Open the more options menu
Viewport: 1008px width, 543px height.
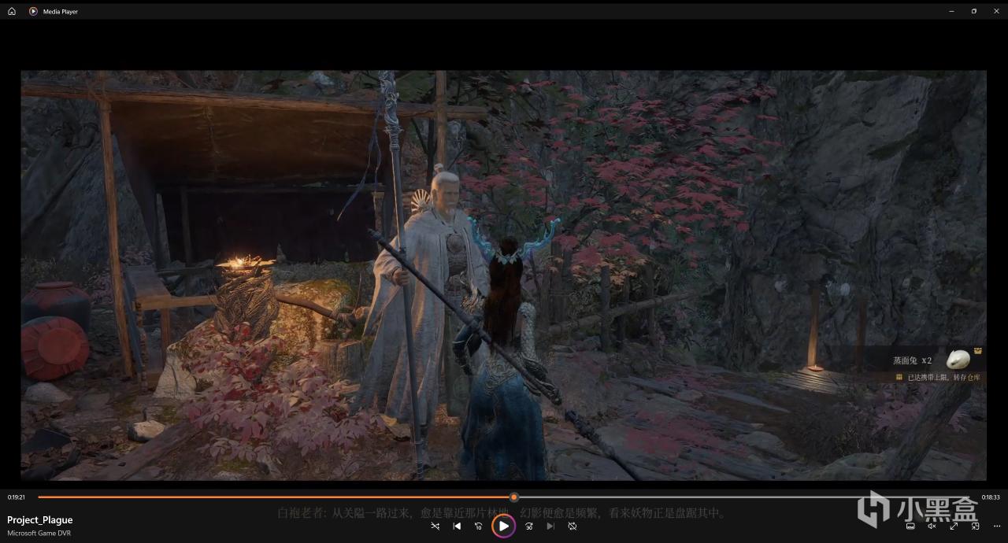point(996,526)
